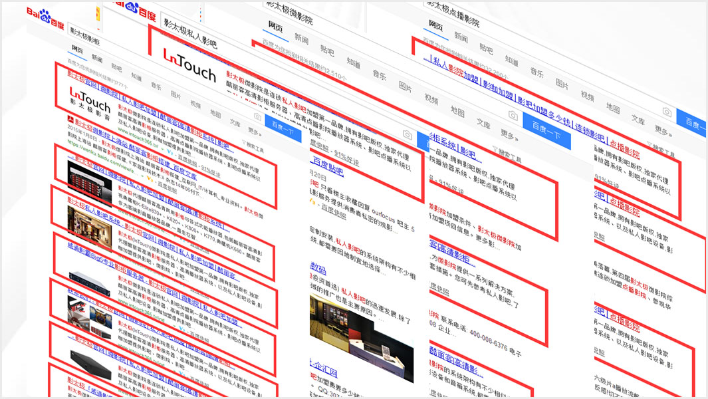
Task: Expand 更多» in the 影太极微影院 page
Action: (x=510, y=134)
